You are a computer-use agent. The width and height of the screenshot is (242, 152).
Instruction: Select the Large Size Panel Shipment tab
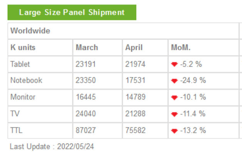click(x=72, y=12)
